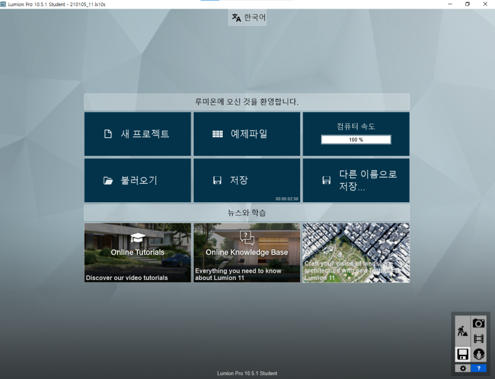495x379 pixels.
Task: Click the grid icon in 예제파일
Action: [218, 134]
